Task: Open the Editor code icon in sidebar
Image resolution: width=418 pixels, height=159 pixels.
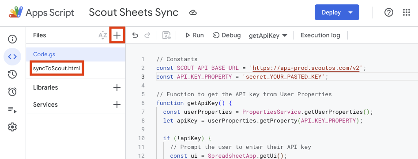Action: pyautogui.click(x=12, y=57)
